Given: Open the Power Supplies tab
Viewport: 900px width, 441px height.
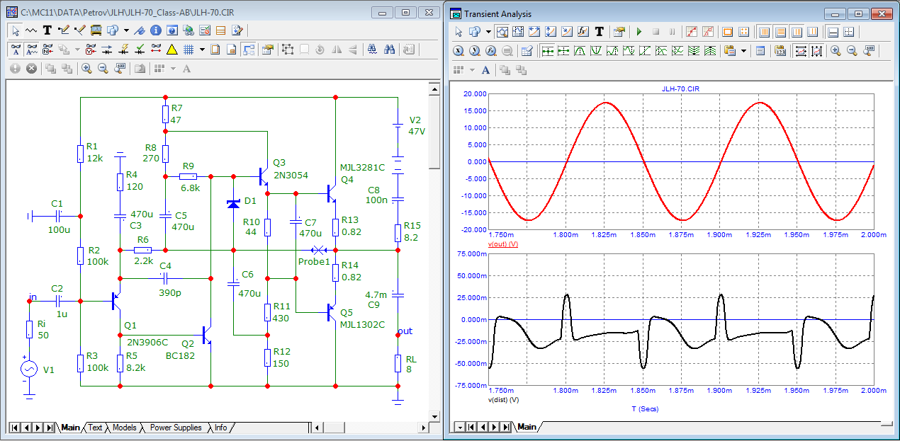Looking at the screenshot, I should (175, 428).
